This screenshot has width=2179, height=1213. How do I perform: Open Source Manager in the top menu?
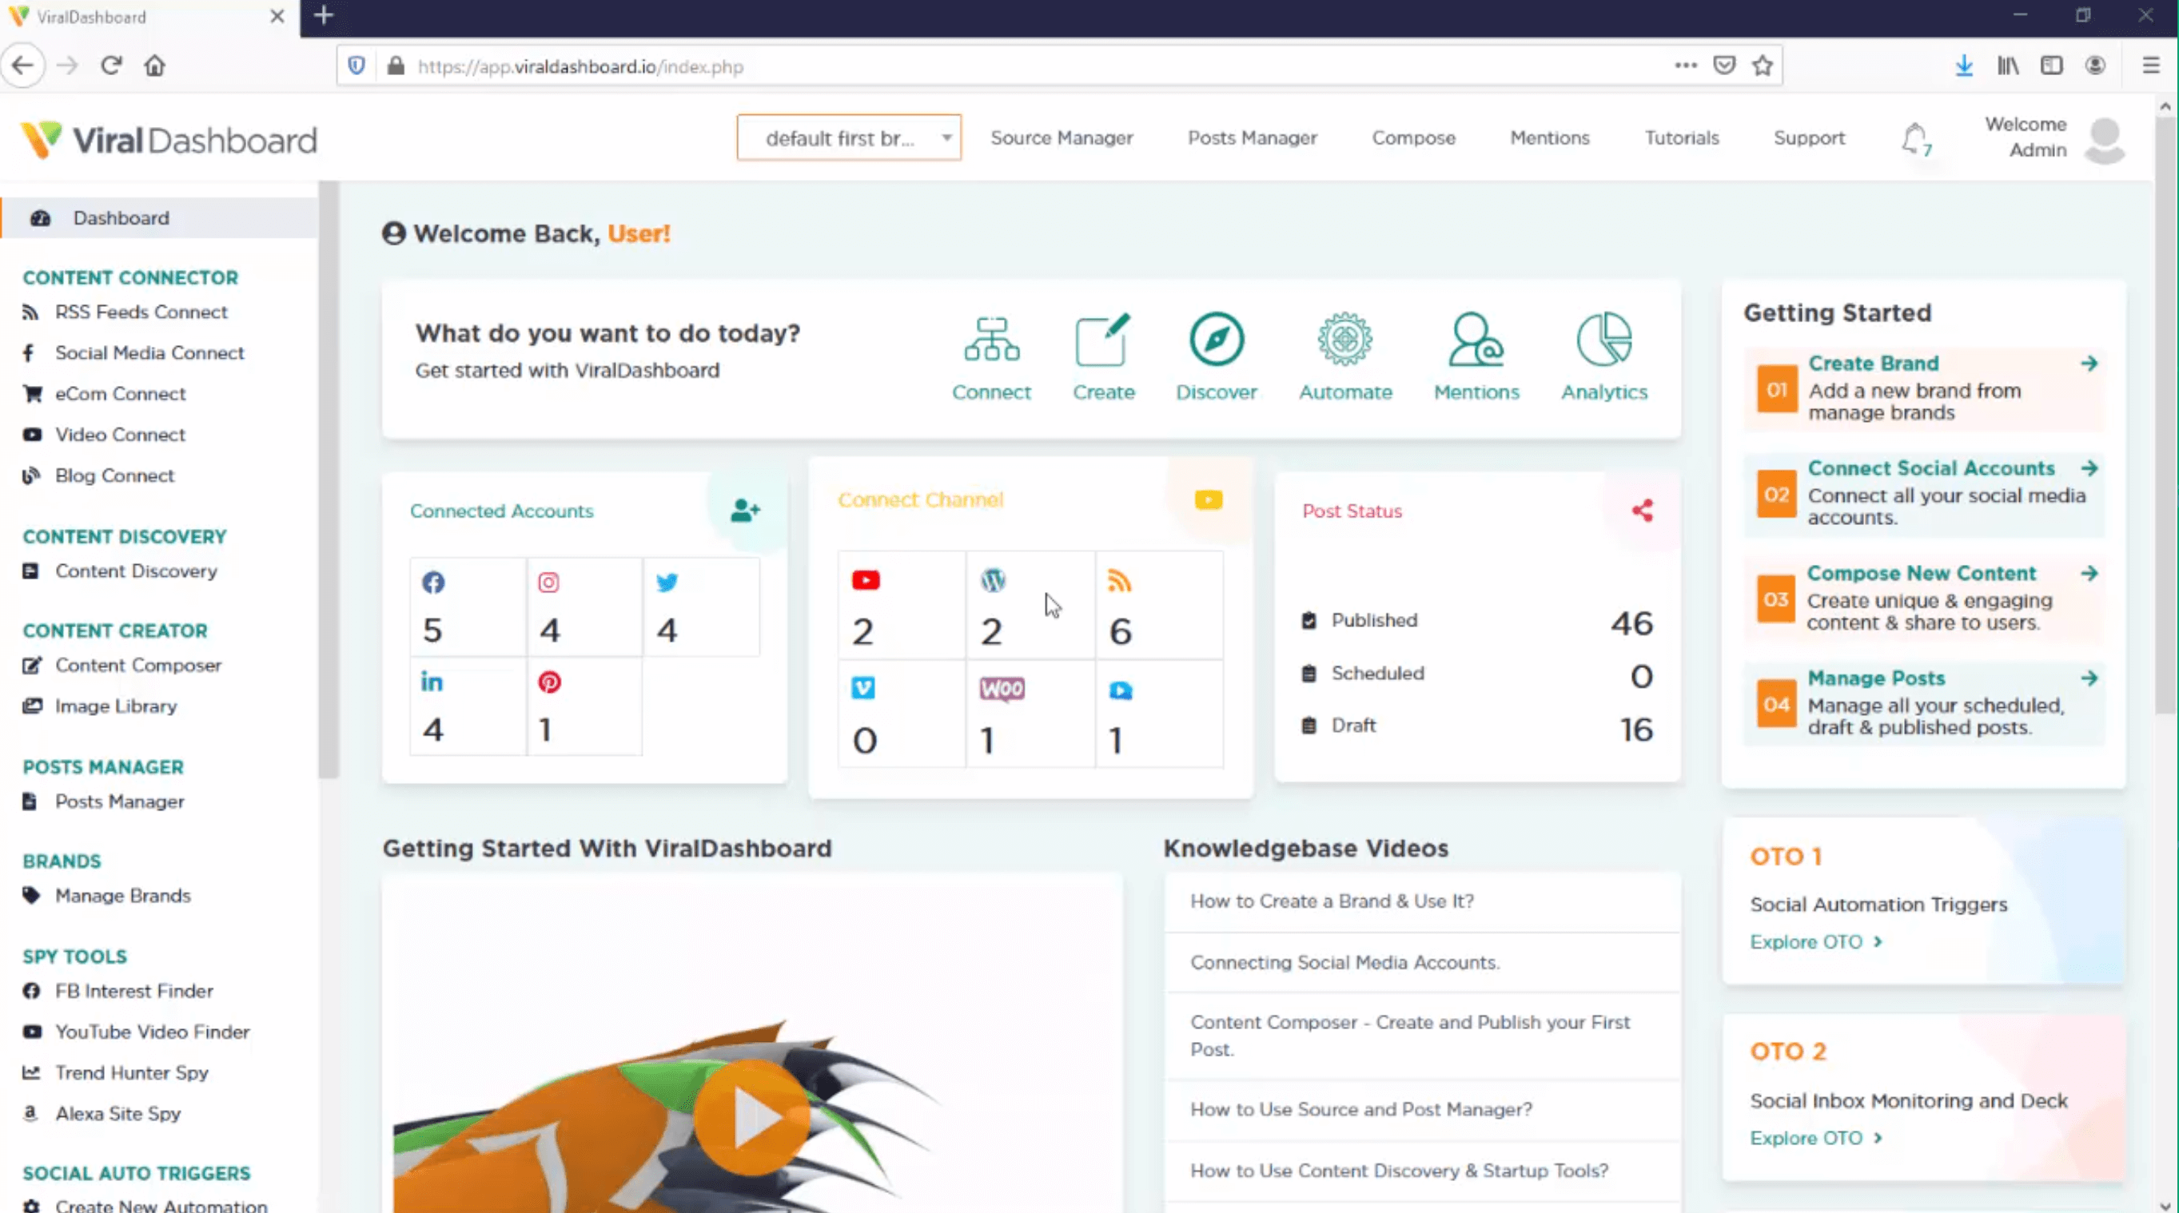click(1062, 138)
